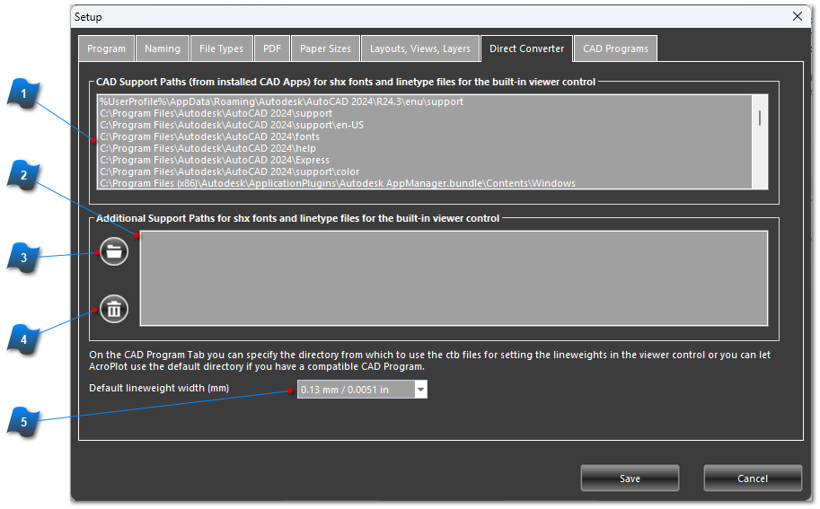Click the Cancel button

point(753,478)
